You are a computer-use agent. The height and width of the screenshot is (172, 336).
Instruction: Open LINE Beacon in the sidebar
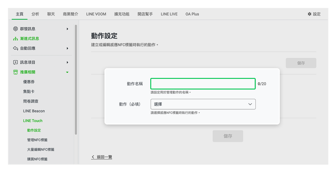[34, 111]
